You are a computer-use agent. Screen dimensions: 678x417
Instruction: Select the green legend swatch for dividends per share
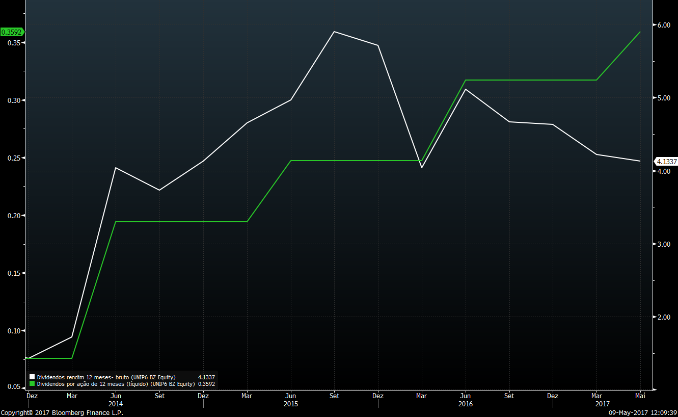tap(32, 384)
